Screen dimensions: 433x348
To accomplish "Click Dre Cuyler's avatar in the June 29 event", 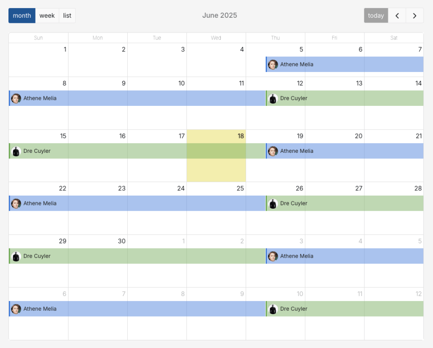I will [16, 256].
